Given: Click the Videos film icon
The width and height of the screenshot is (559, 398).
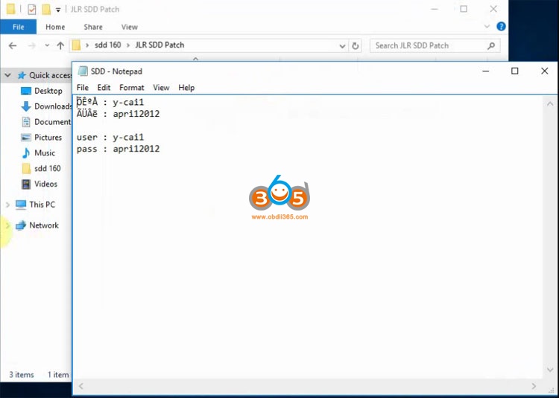Looking at the screenshot, I should pyautogui.click(x=25, y=184).
